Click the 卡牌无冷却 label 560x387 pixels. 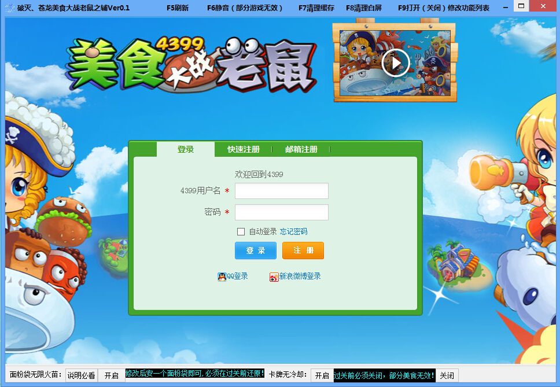pyautogui.click(x=288, y=374)
